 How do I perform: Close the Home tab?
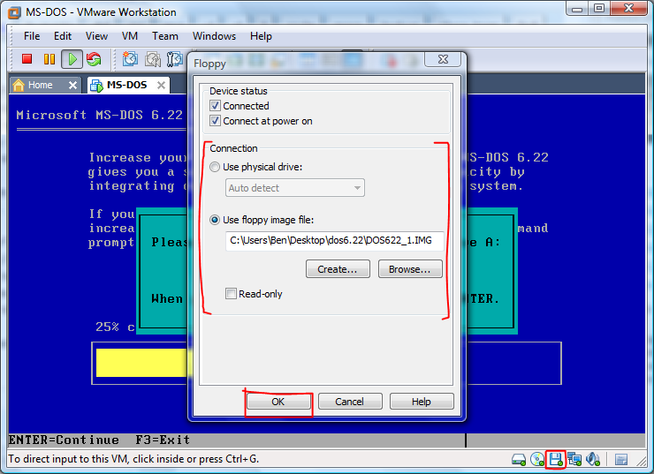coord(72,86)
